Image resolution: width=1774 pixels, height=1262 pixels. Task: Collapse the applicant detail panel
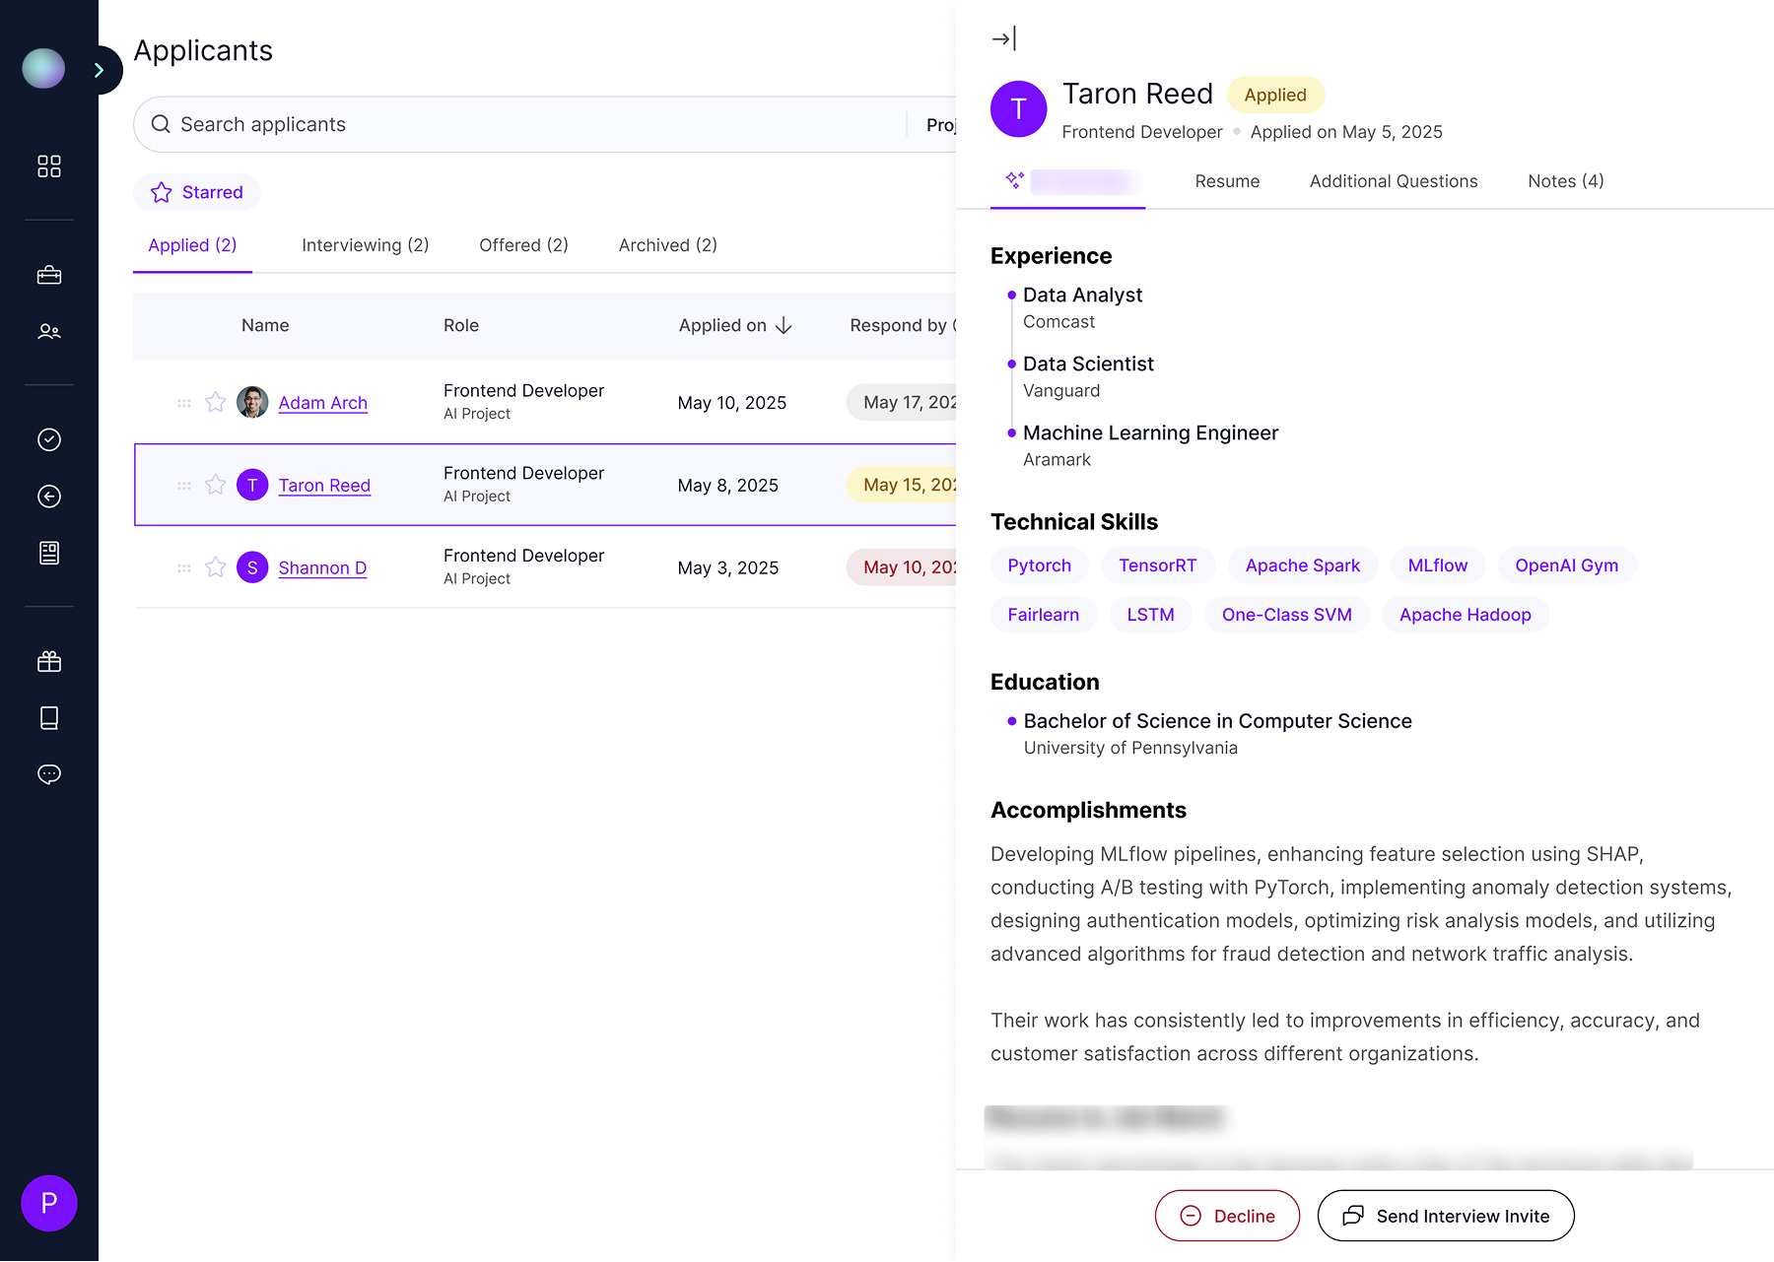[x=1003, y=39]
